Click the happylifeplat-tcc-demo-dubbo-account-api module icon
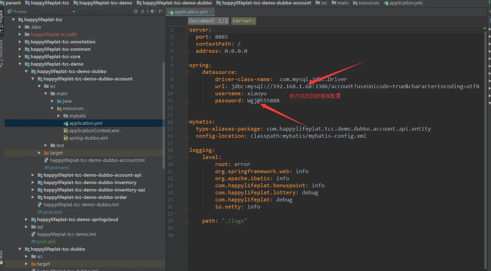Viewport: 491px width, 271px height. 40,175
